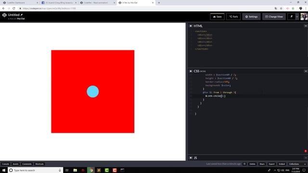Open File Explorer from taskbar
This screenshot has height=173, width=308.
(75, 170)
